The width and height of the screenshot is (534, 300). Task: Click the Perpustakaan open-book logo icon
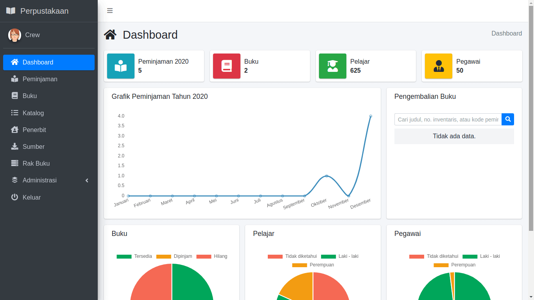point(11,11)
